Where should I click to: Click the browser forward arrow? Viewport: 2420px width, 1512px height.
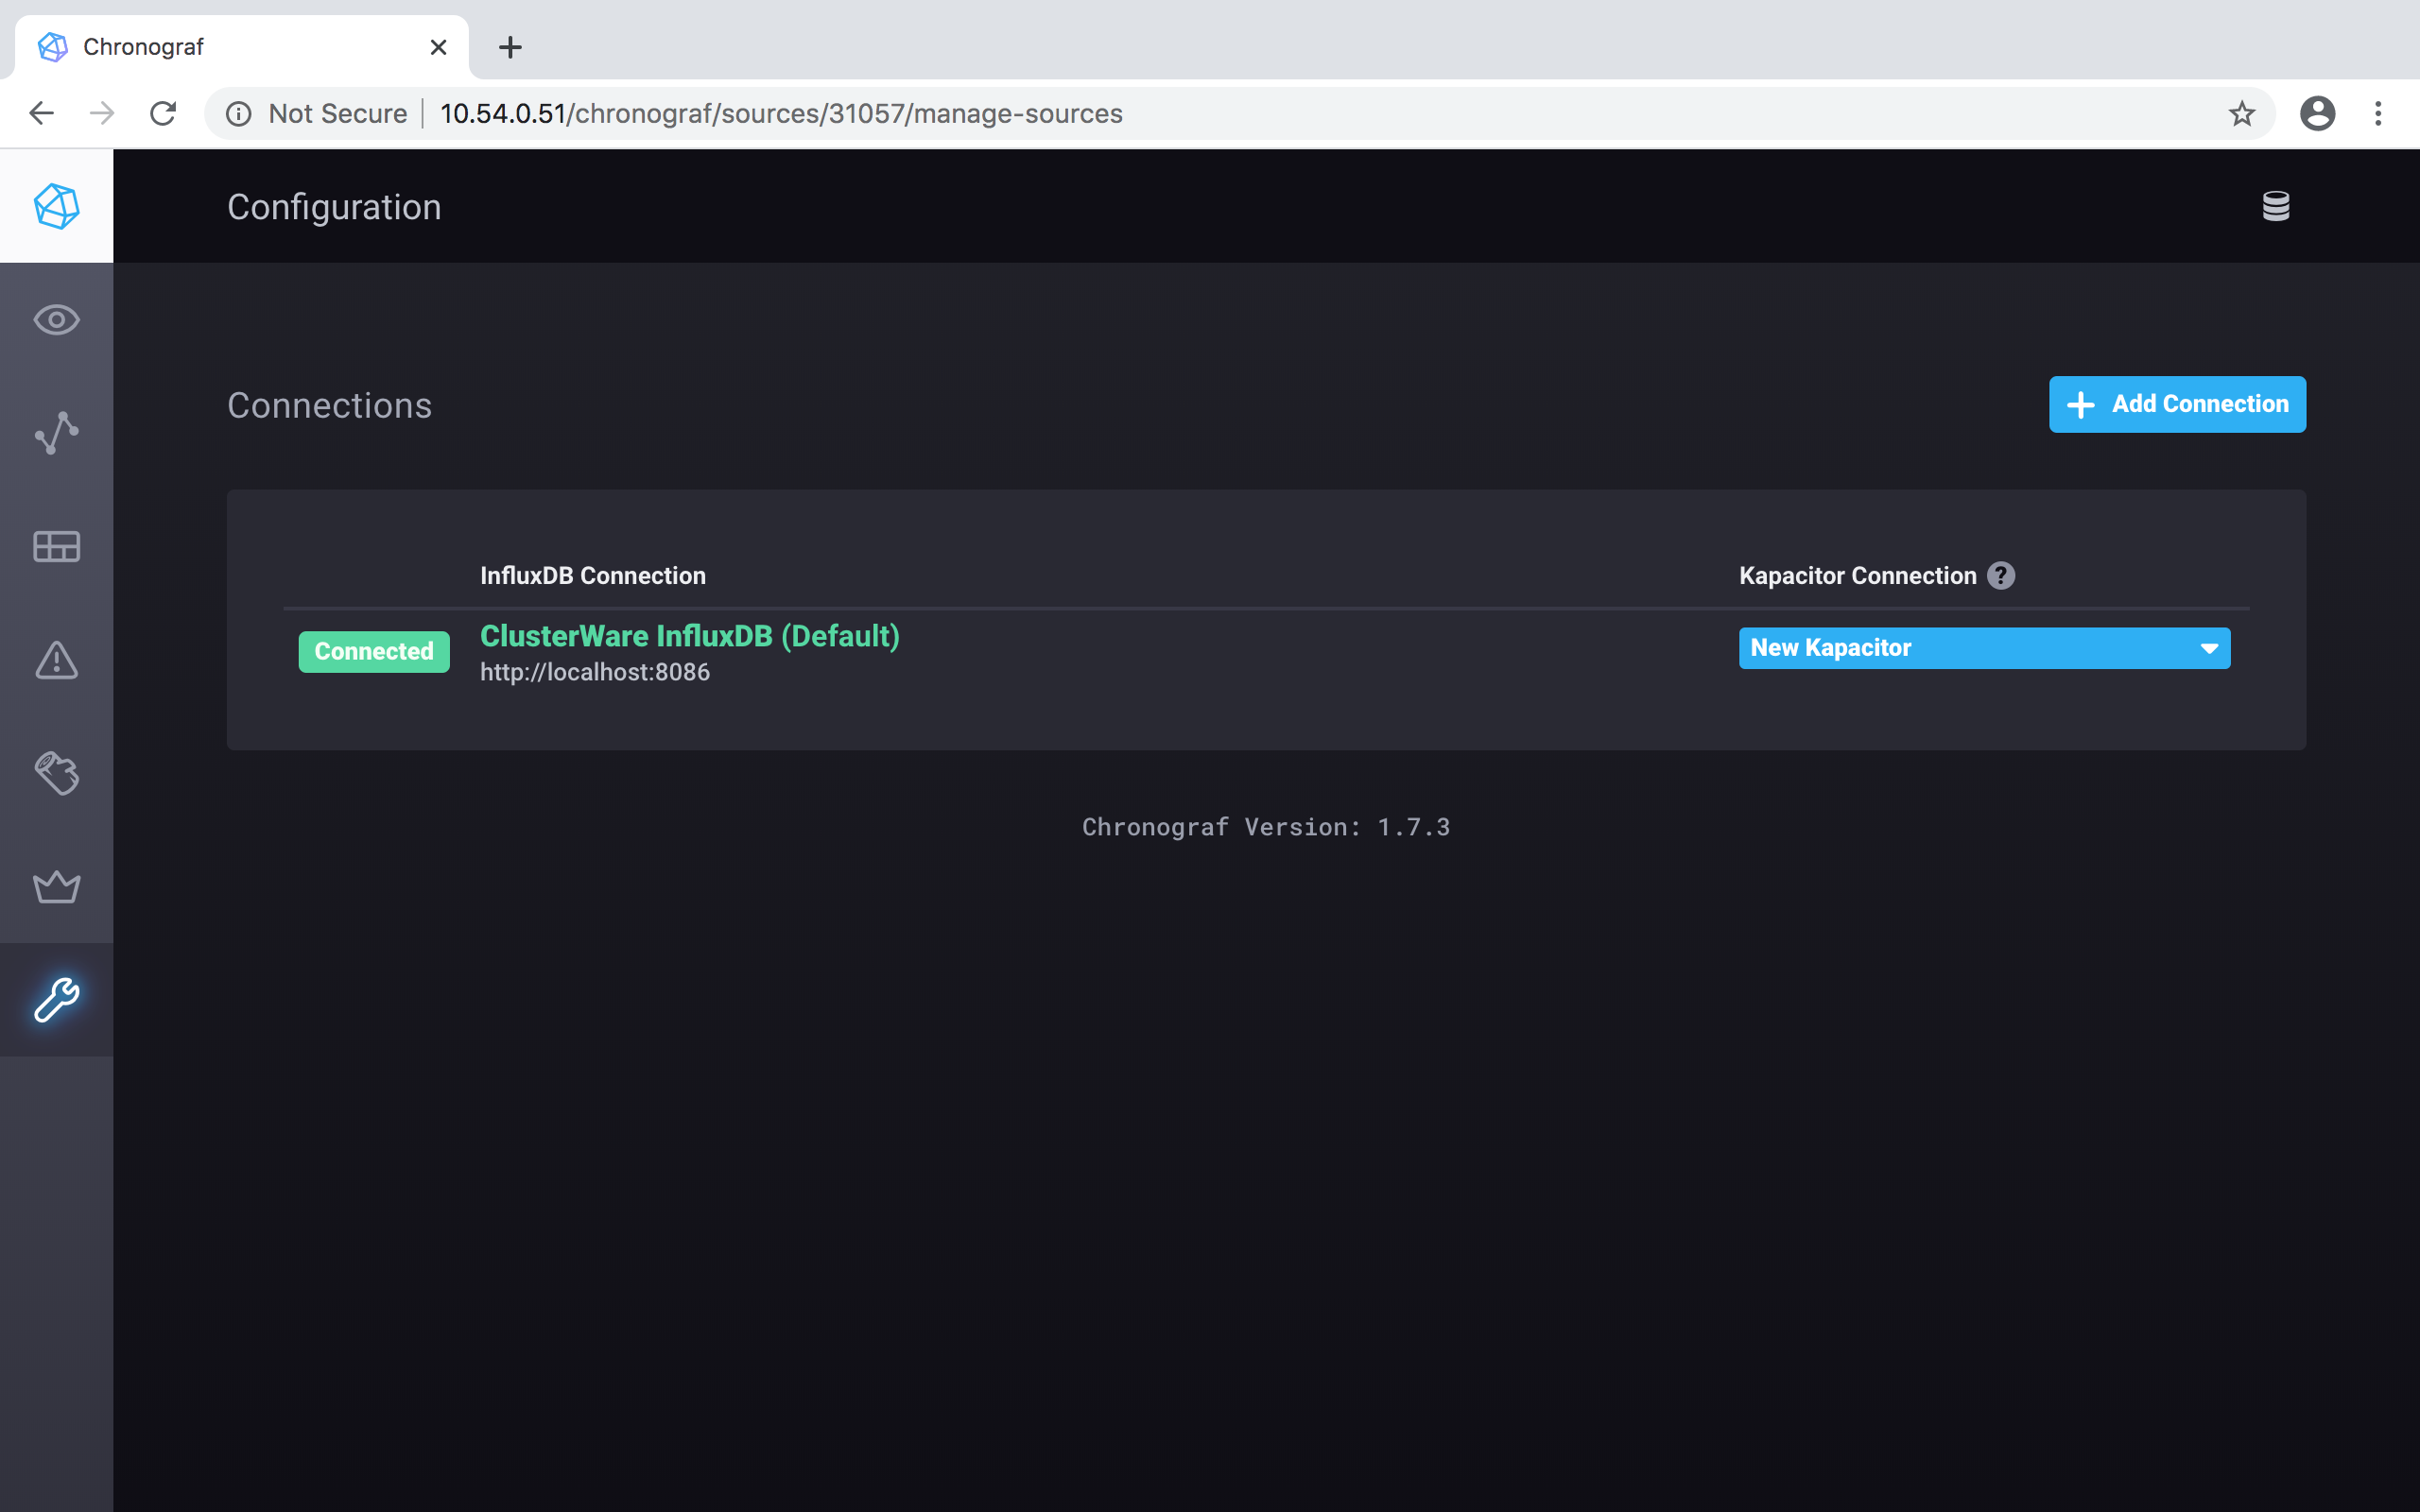coord(102,113)
